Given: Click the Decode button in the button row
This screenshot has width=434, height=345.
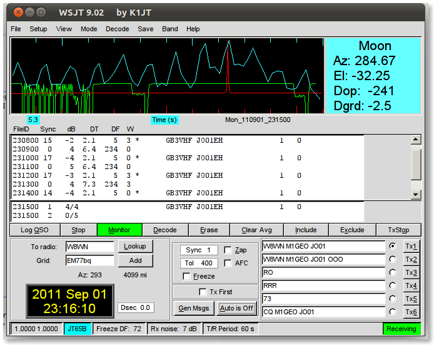Looking at the screenshot, I should pyautogui.click(x=165, y=230).
